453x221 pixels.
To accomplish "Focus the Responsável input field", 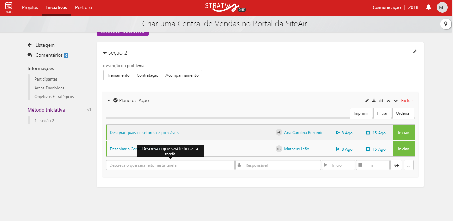I will (278, 165).
